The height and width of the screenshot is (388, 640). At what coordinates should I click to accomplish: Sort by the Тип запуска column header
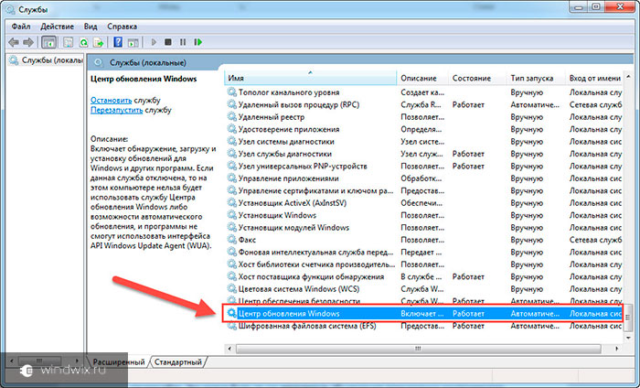coord(536,78)
